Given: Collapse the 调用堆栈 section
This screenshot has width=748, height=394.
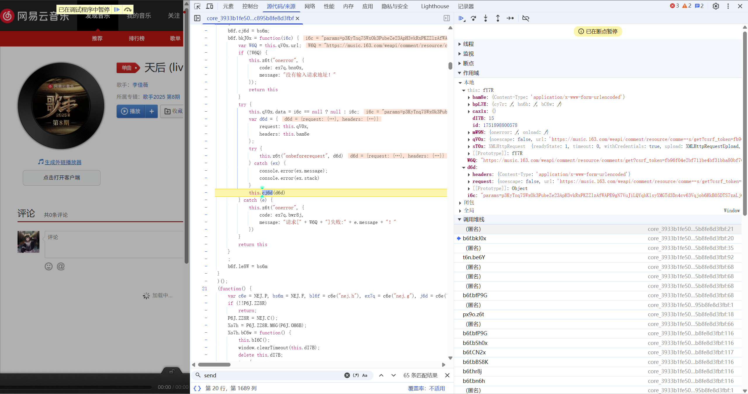Looking at the screenshot, I should coord(473,219).
